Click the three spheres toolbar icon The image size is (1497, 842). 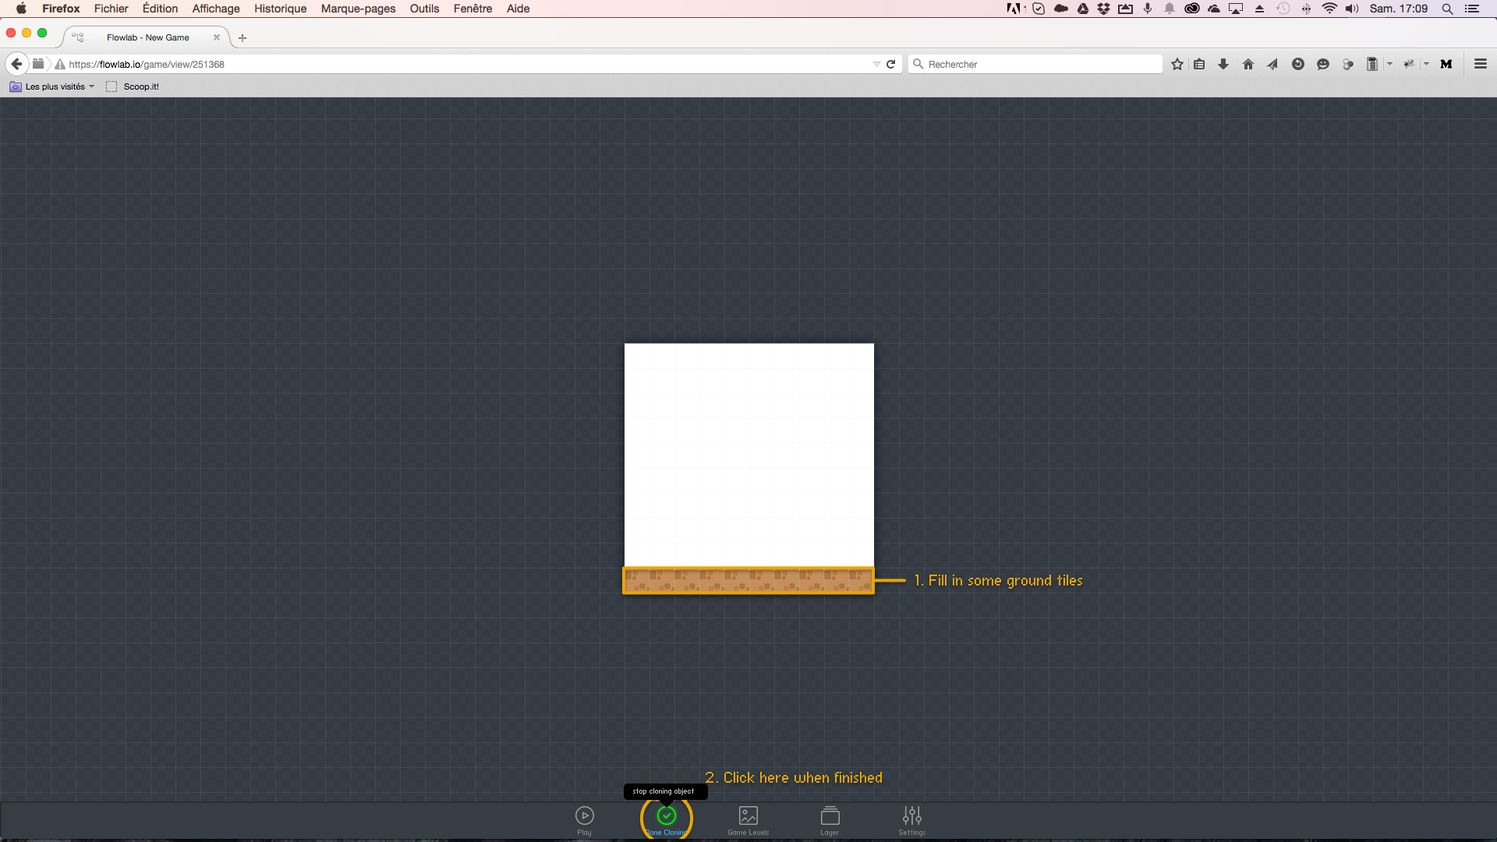(1347, 64)
